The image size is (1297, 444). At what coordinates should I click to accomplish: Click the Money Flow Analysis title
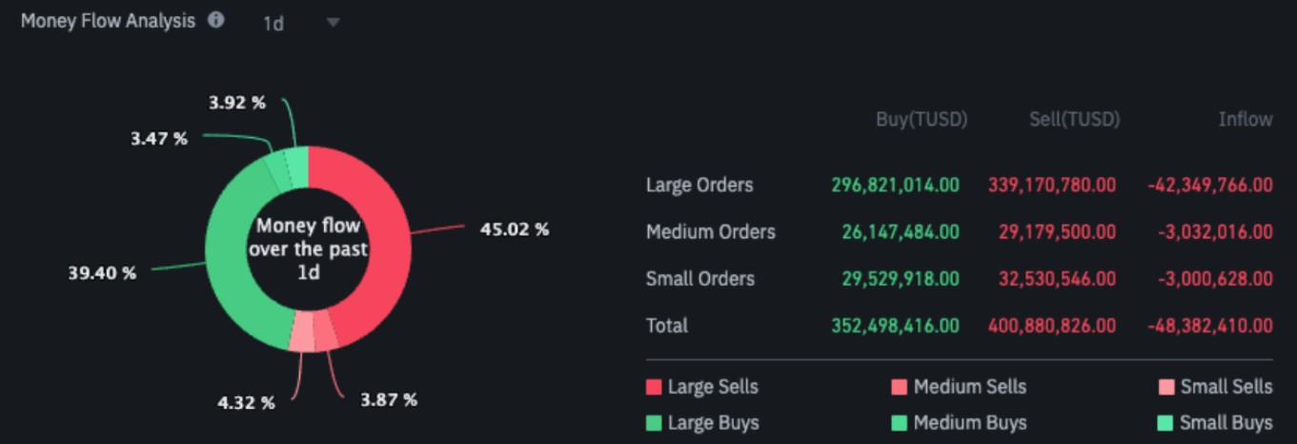[x=108, y=21]
